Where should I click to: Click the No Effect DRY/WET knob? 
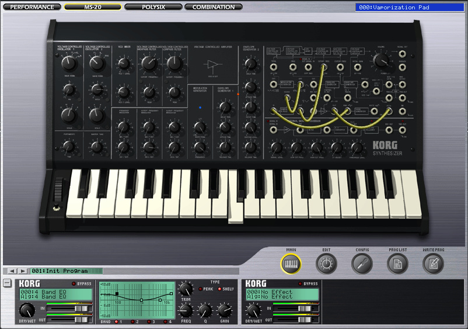click(253, 310)
